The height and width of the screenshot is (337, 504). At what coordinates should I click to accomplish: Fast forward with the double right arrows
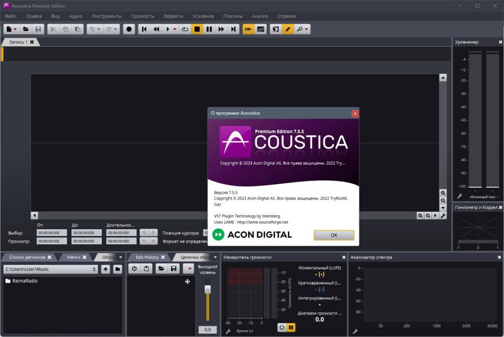[221, 29]
